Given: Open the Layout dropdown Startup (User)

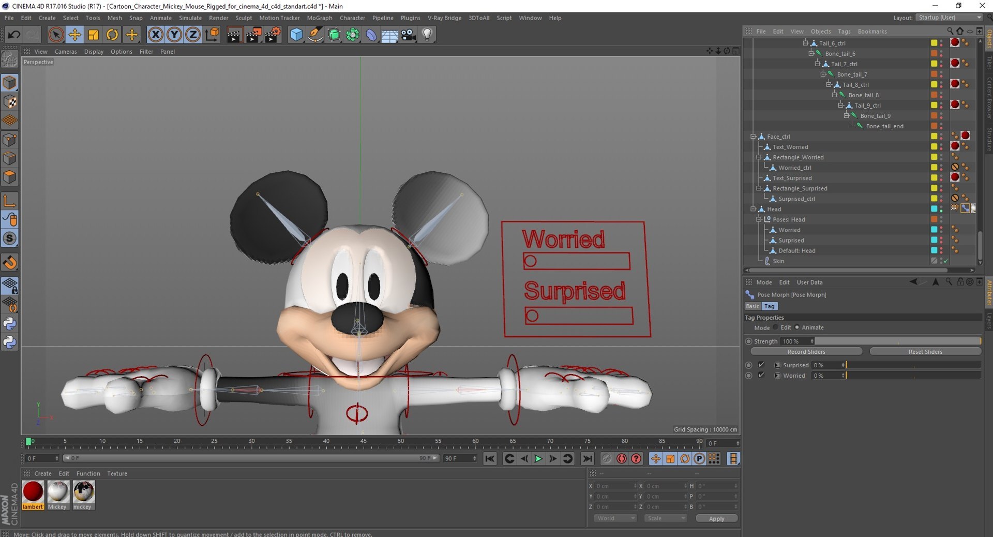Looking at the screenshot, I should pyautogui.click(x=950, y=18).
